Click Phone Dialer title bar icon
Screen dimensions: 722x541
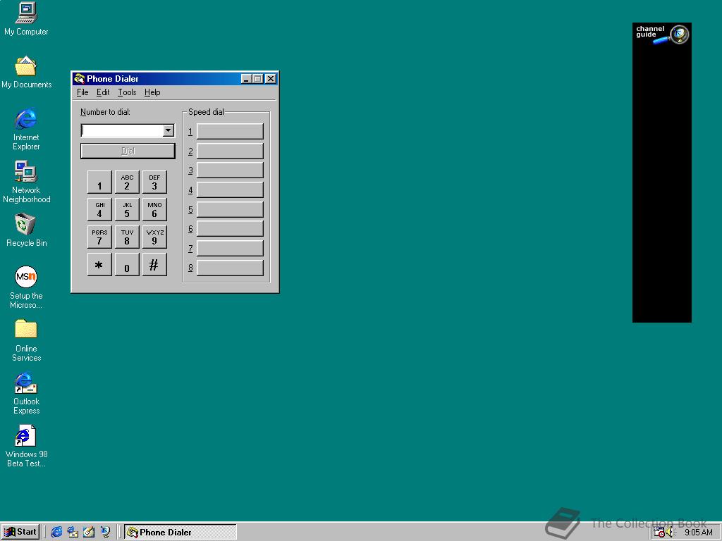(x=79, y=79)
